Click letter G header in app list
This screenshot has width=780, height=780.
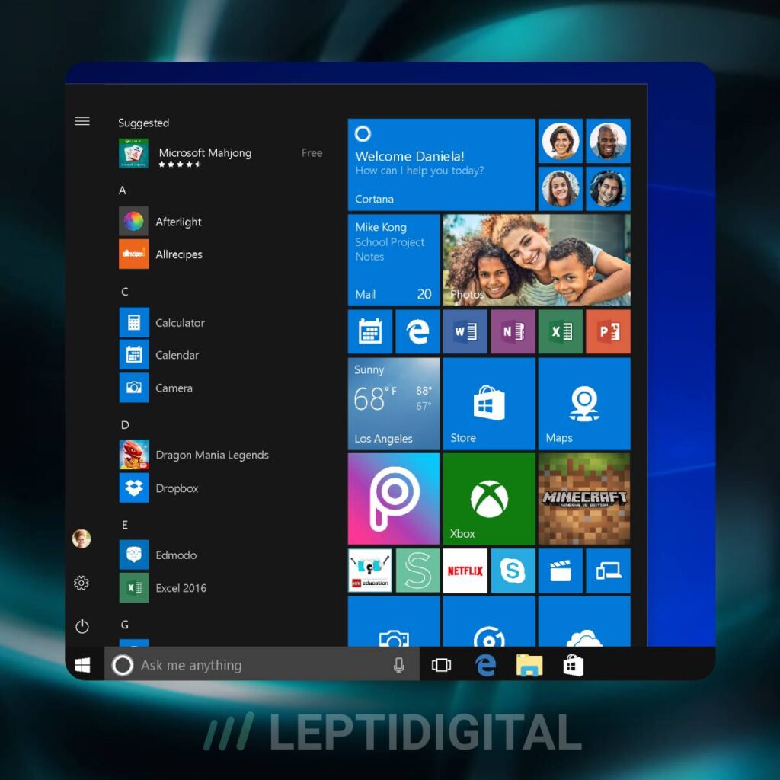[125, 625]
